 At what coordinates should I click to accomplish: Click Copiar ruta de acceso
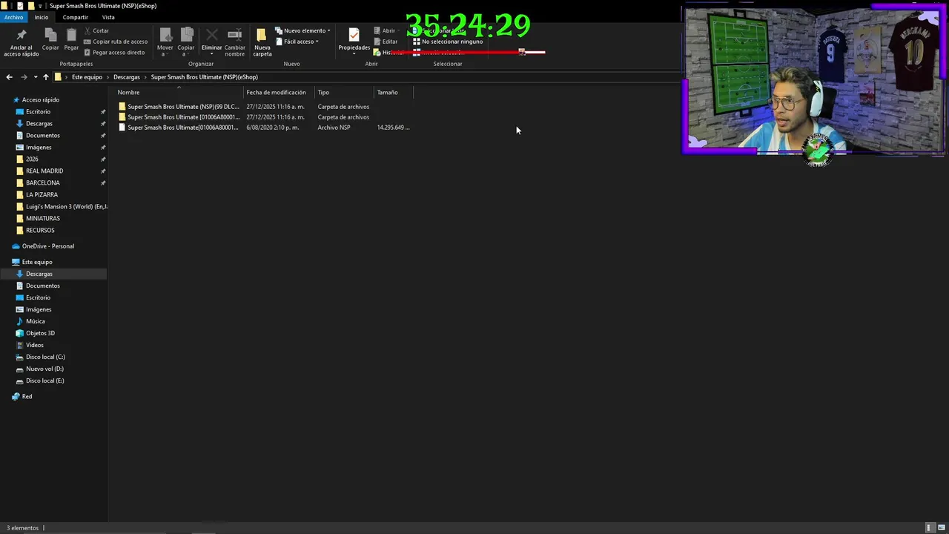[x=116, y=42]
